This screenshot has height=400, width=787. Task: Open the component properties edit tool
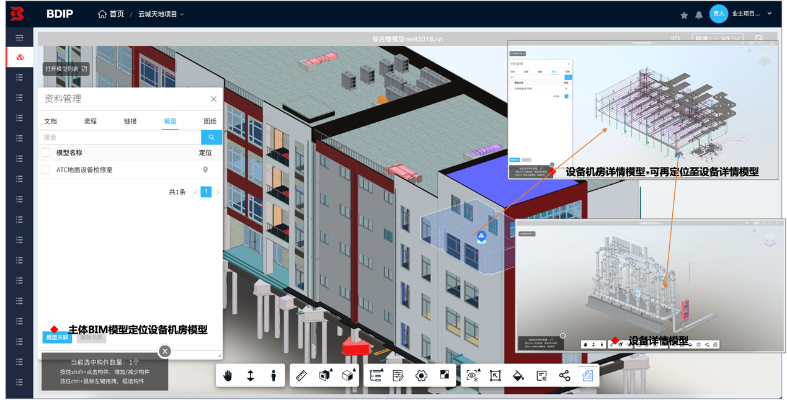398,375
